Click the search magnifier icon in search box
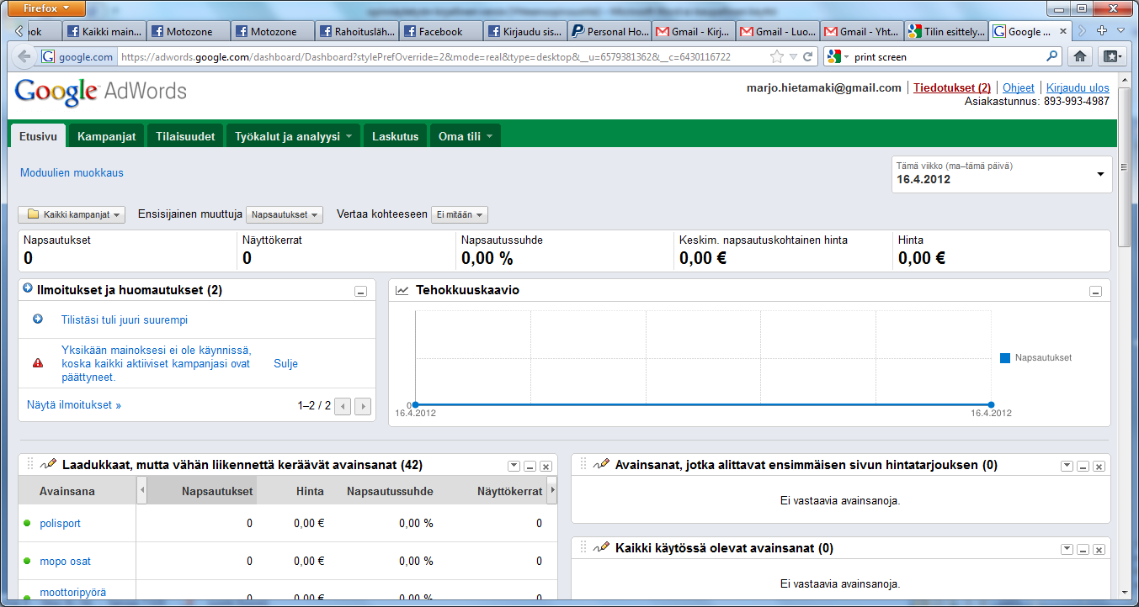Image resolution: width=1139 pixels, height=607 pixels. pyautogui.click(x=1052, y=57)
